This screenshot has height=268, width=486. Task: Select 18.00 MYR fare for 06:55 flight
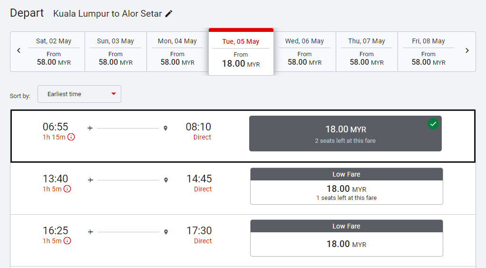(x=345, y=134)
